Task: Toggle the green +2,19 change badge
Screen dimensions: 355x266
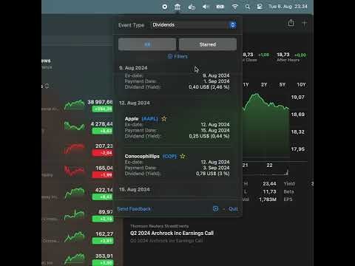Action: [102, 219]
